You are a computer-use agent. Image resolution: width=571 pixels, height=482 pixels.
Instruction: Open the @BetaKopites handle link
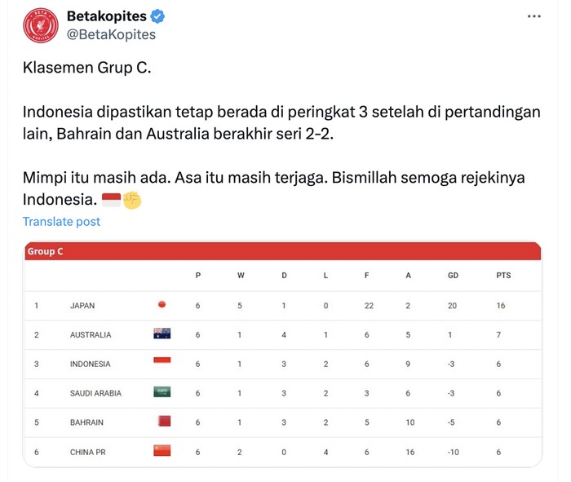point(110,35)
